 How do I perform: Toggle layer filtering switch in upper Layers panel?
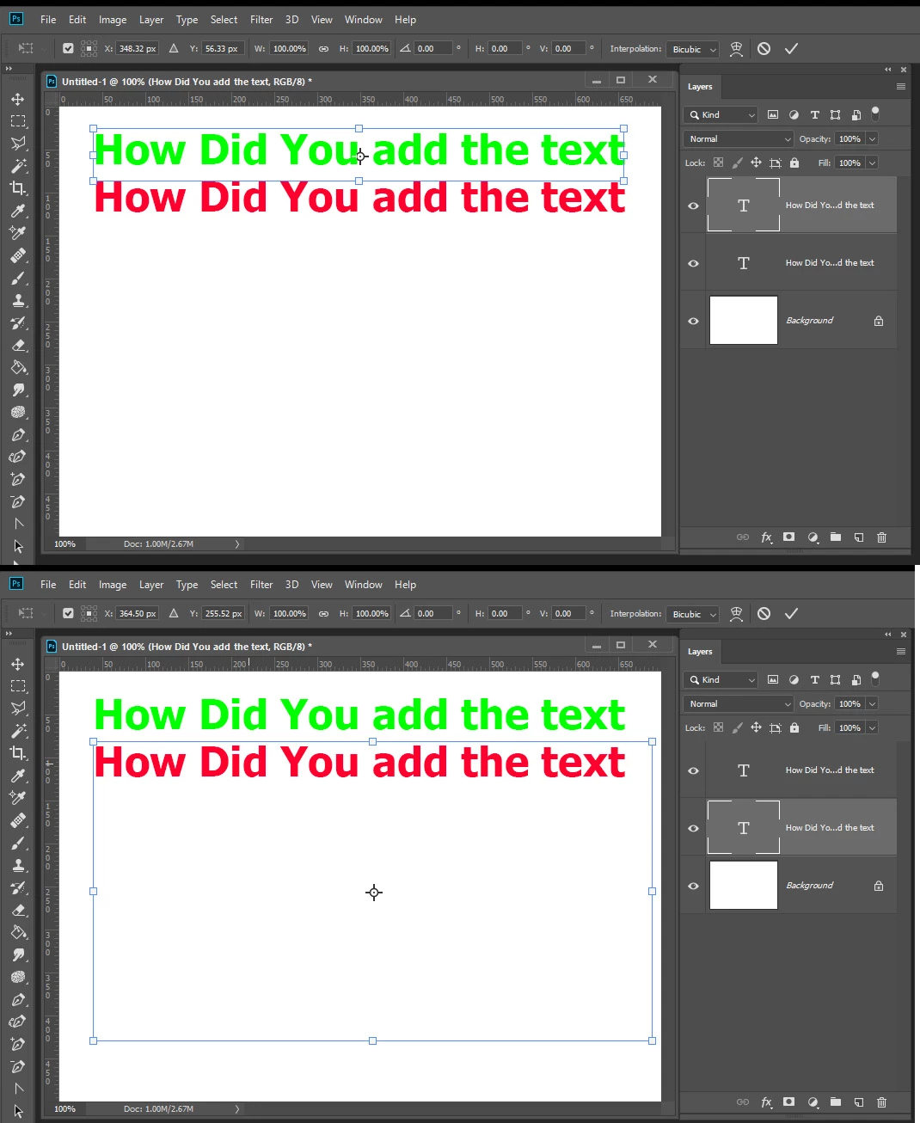click(x=875, y=113)
